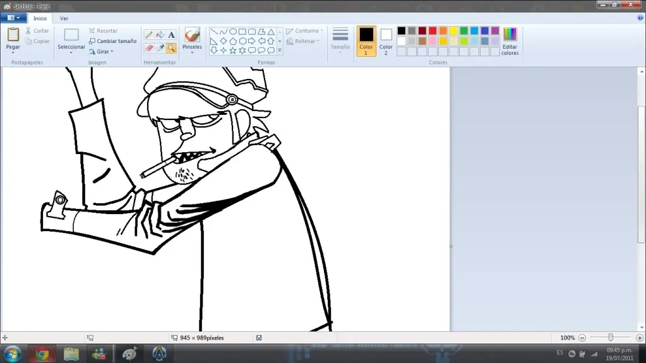Select the Eraser tool

[149, 48]
